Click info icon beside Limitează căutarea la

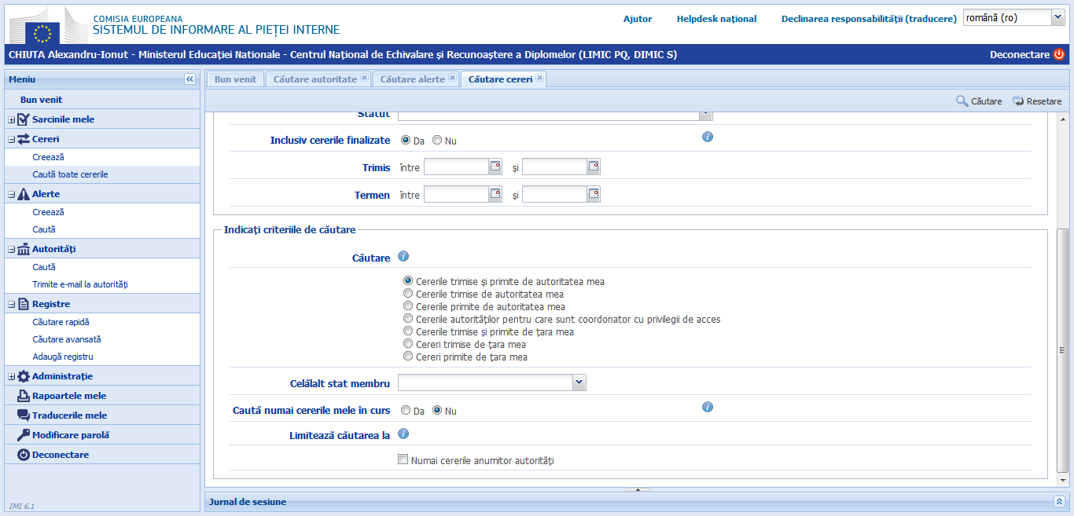[x=403, y=434]
